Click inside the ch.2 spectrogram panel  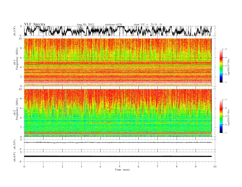click(x=118, y=113)
